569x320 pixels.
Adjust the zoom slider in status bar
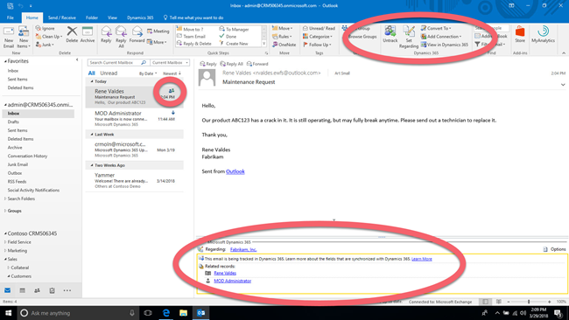529,302
